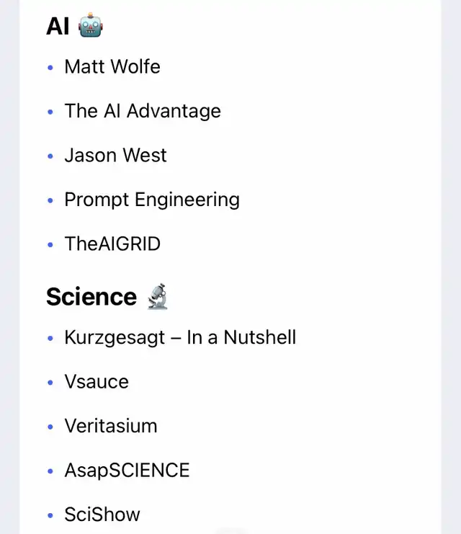Select the AI section heading text
Viewport: 461px width, 534px height.
pyautogui.click(x=58, y=27)
